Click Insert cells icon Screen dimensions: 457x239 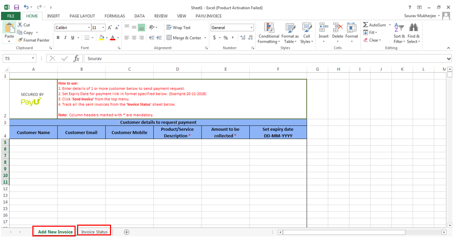pyautogui.click(x=323, y=28)
